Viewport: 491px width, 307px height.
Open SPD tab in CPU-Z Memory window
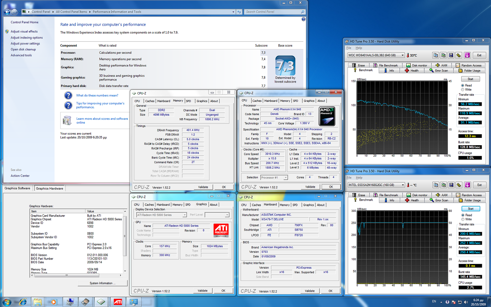pyautogui.click(x=188, y=101)
